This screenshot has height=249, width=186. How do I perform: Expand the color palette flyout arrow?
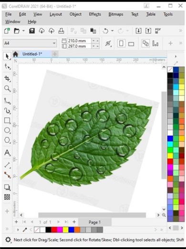coord(176,57)
